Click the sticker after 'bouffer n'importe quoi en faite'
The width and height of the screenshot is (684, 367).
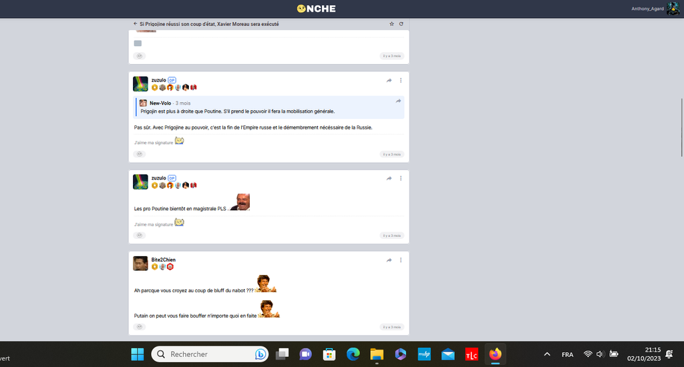point(269,309)
